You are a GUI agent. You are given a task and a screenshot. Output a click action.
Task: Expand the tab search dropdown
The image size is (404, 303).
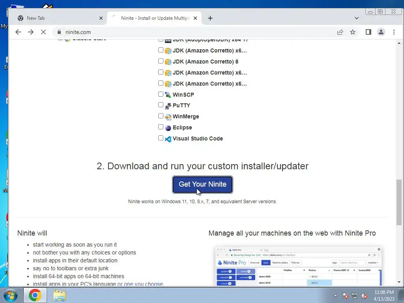point(357,18)
